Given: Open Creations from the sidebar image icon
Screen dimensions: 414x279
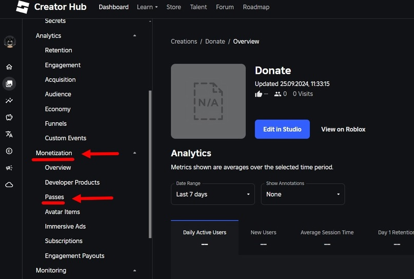Looking at the screenshot, I should (x=9, y=84).
